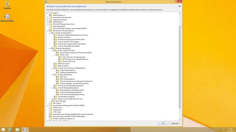Click the folder icon beside DHCP-Servertools

[x=56, y=64]
